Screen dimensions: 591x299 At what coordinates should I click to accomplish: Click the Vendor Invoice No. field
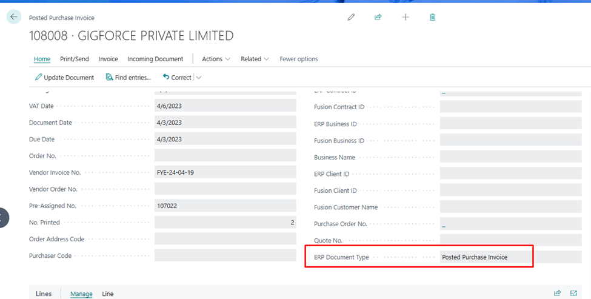pos(225,172)
